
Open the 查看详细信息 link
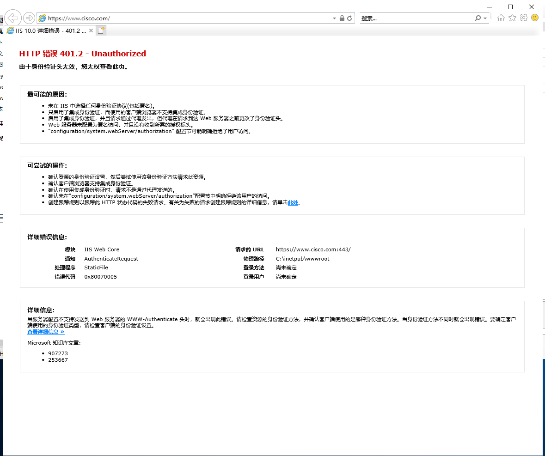(46, 332)
